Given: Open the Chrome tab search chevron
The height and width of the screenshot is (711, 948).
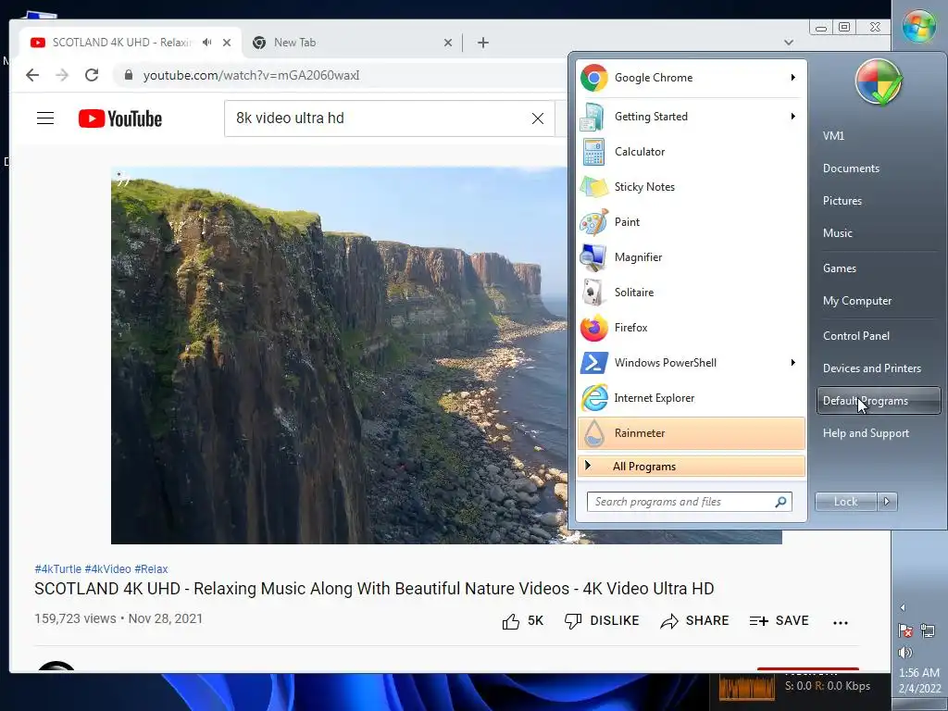Looking at the screenshot, I should pos(789,43).
